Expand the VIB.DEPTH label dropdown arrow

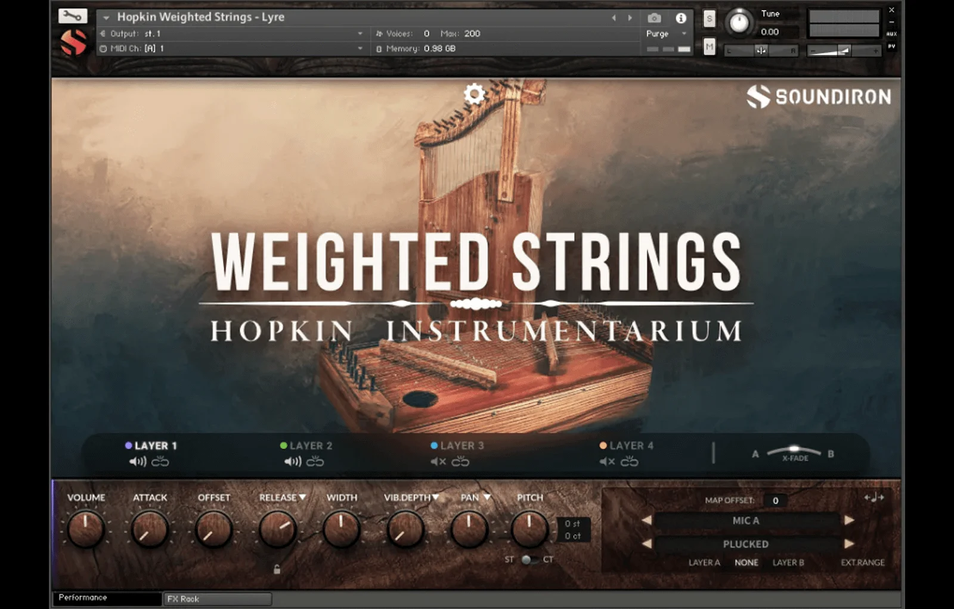pyautogui.click(x=435, y=497)
